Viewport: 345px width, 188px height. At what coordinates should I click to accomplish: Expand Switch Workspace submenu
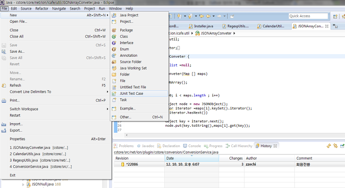108,109
